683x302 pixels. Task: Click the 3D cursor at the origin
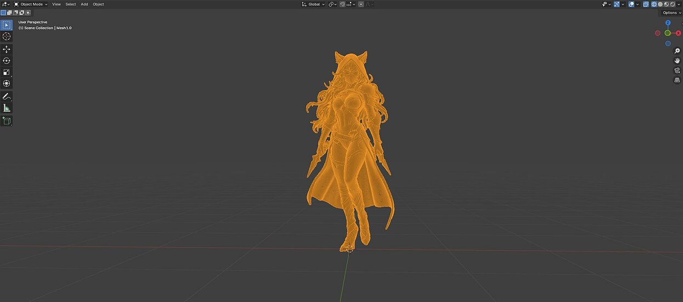[x=350, y=249]
